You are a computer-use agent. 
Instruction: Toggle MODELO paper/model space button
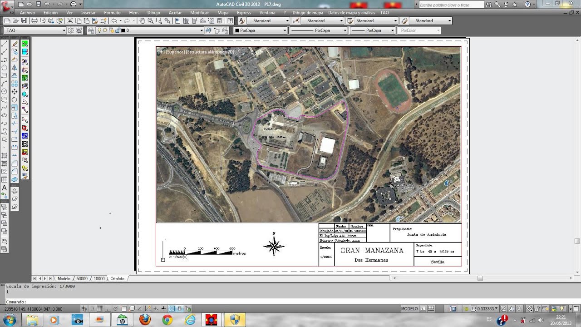409,309
